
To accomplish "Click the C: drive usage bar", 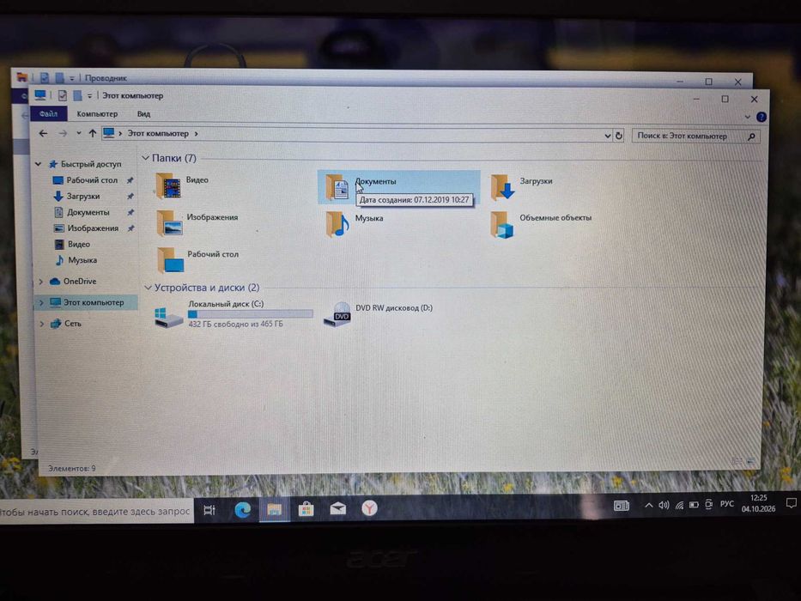I will (251, 313).
